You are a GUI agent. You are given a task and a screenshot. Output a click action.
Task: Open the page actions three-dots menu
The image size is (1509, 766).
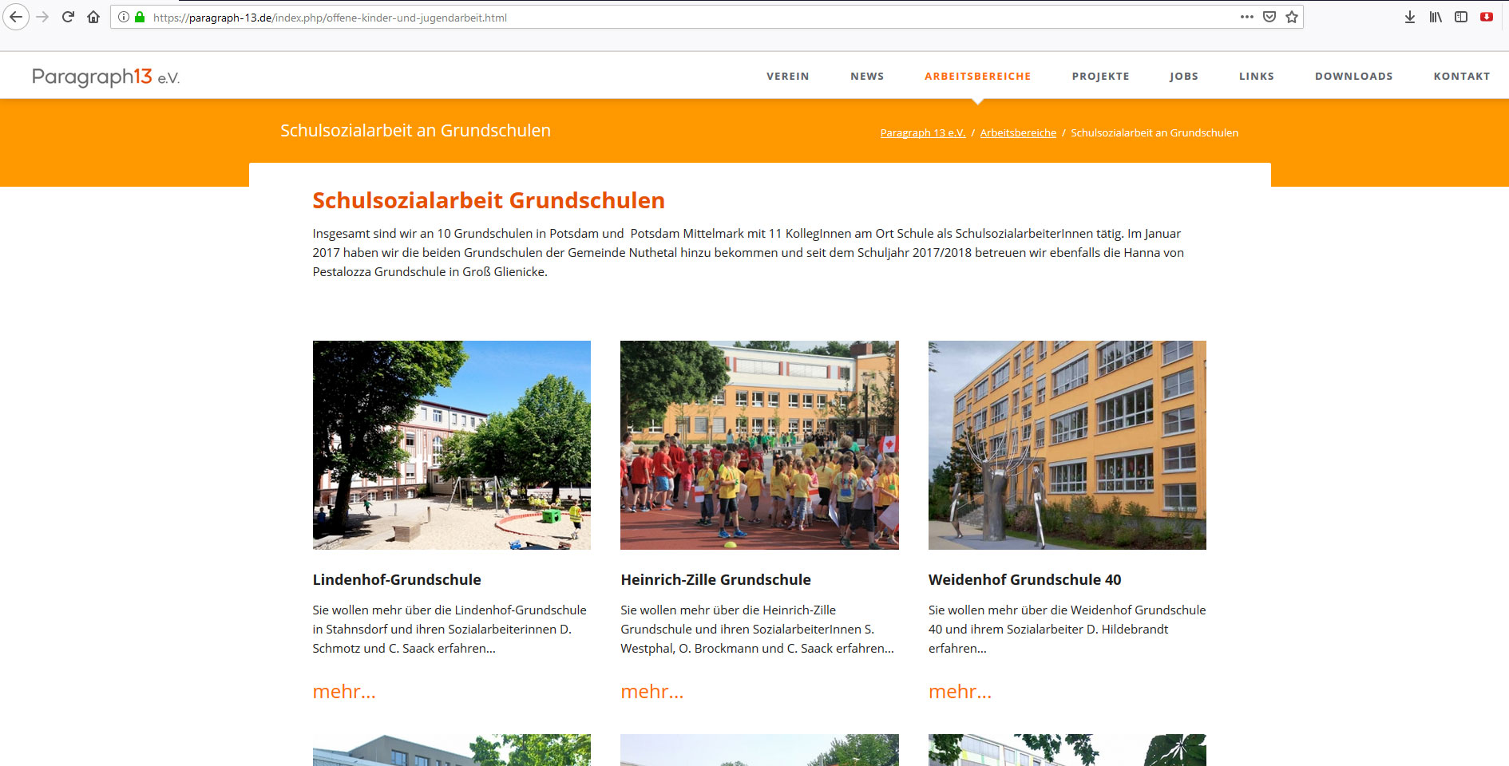point(1247,17)
